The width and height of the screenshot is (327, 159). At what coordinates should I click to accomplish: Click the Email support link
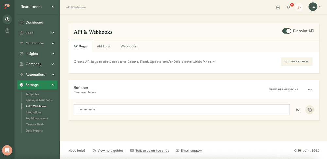(192, 150)
